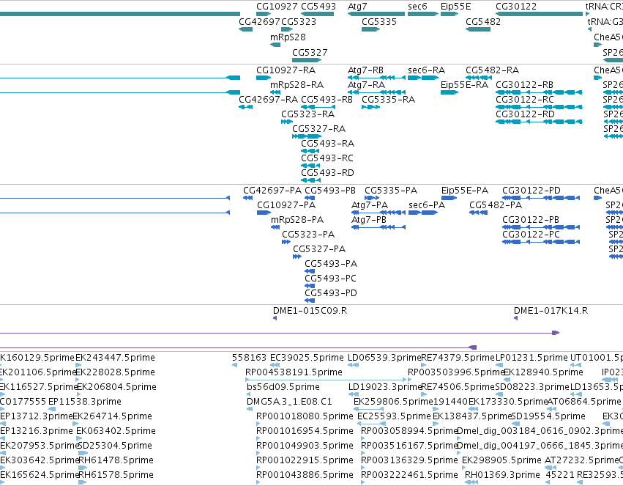Select the RP001018080.5prime EST
The height and width of the screenshot is (486, 623).
[258, 424]
